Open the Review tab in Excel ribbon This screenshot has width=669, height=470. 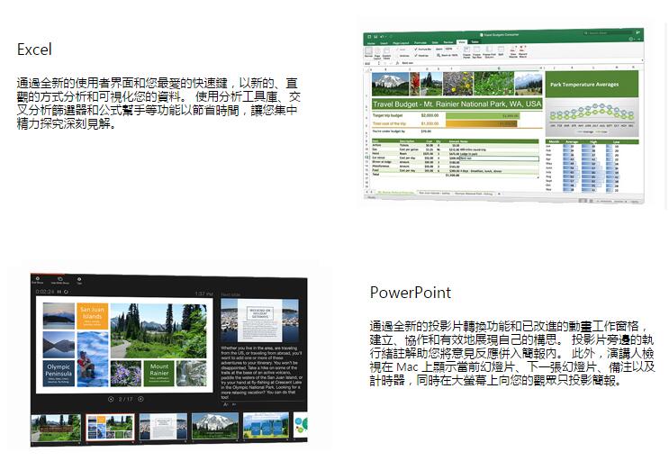pyautogui.click(x=448, y=42)
